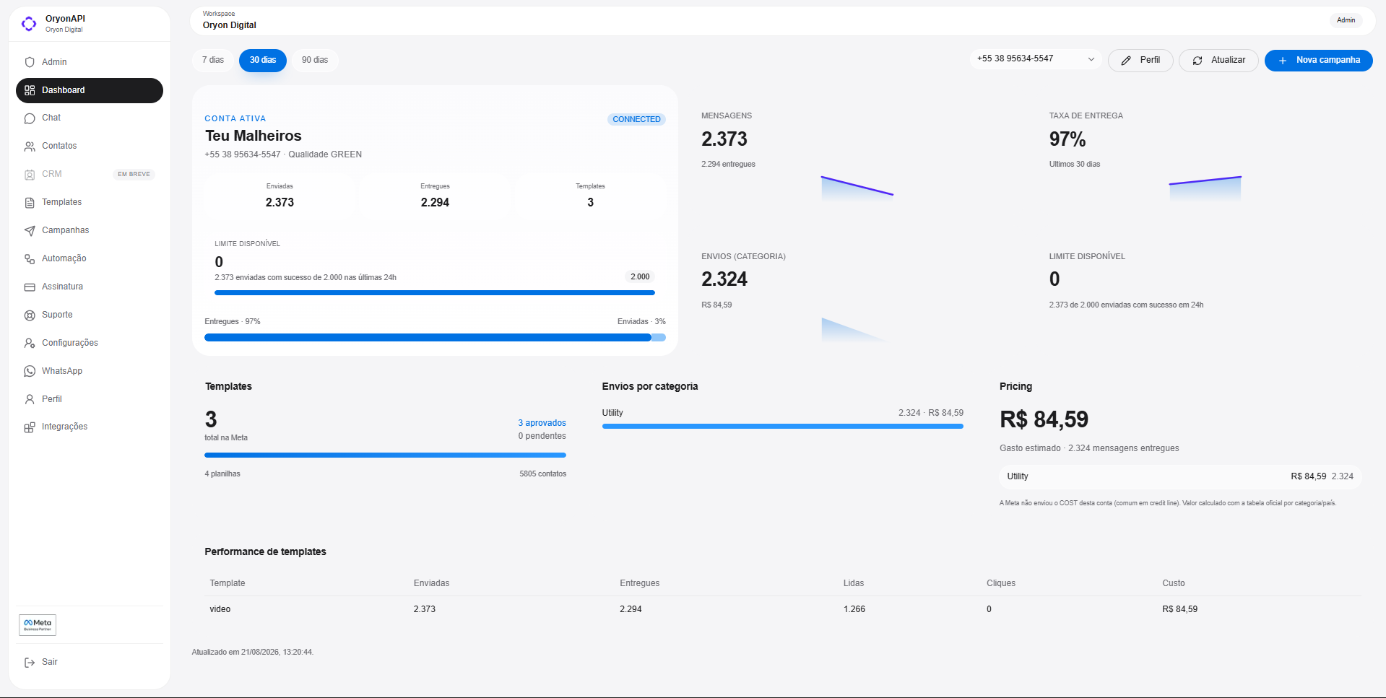
Task: Click the Utility category progress bar
Action: (x=782, y=426)
